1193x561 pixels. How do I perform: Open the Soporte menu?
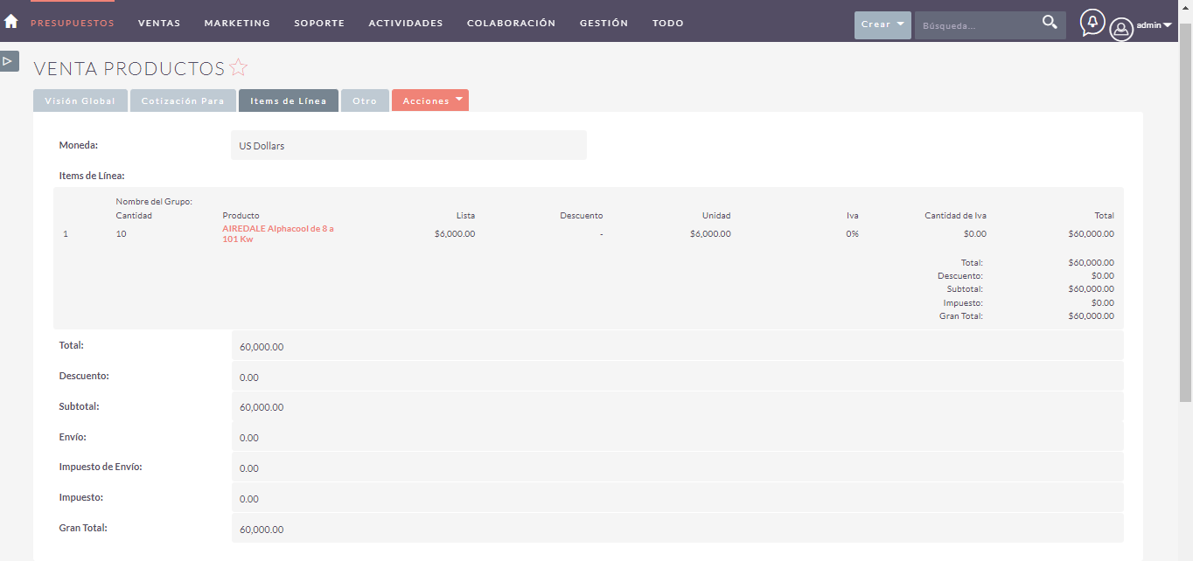click(x=319, y=24)
